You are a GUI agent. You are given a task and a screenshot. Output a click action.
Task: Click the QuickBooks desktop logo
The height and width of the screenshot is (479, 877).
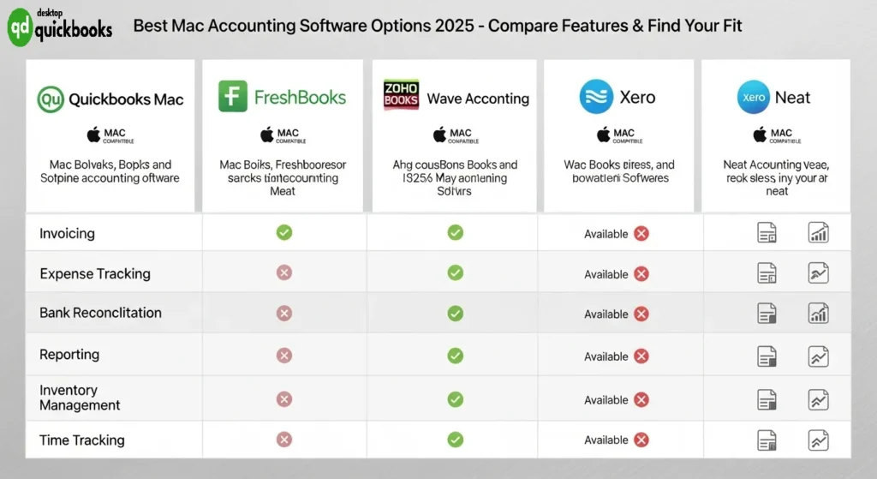pos(59,27)
